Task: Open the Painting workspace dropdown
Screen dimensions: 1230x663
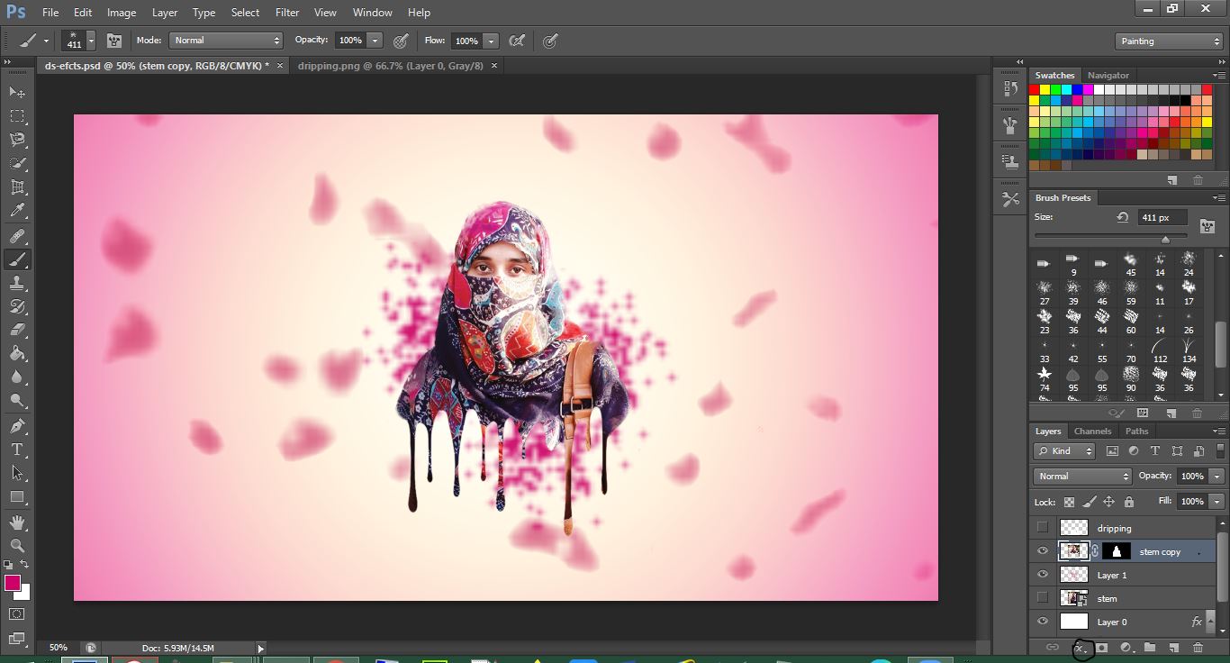Action: pyautogui.click(x=1169, y=41)
